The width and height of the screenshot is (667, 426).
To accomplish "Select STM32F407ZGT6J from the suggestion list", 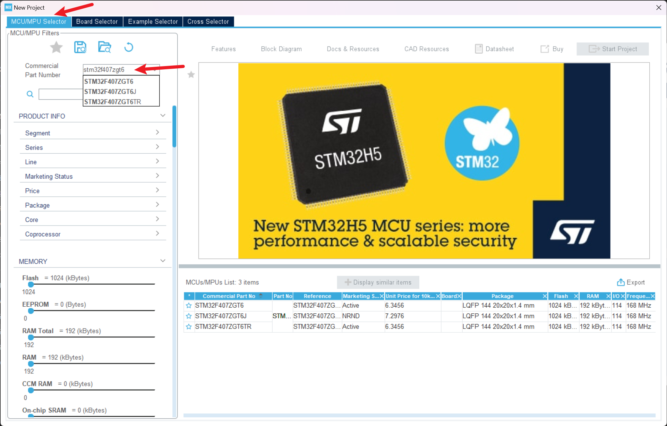I will pyautogui.click(x=121, y=92).
